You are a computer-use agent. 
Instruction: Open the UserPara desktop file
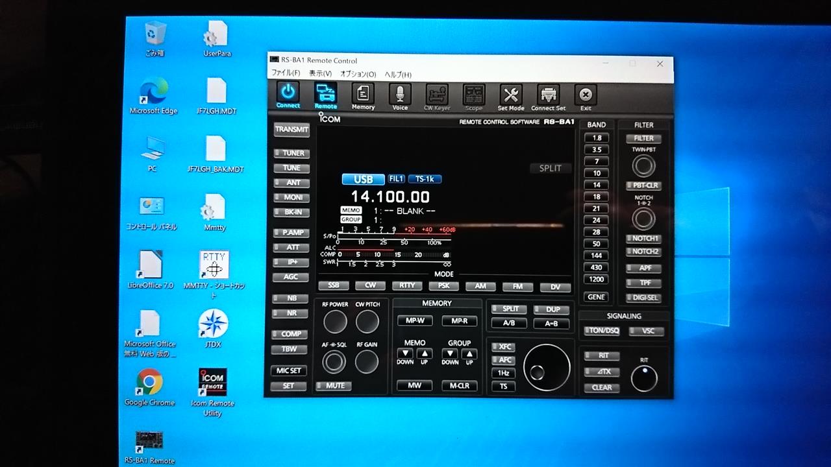coord(216,39)
